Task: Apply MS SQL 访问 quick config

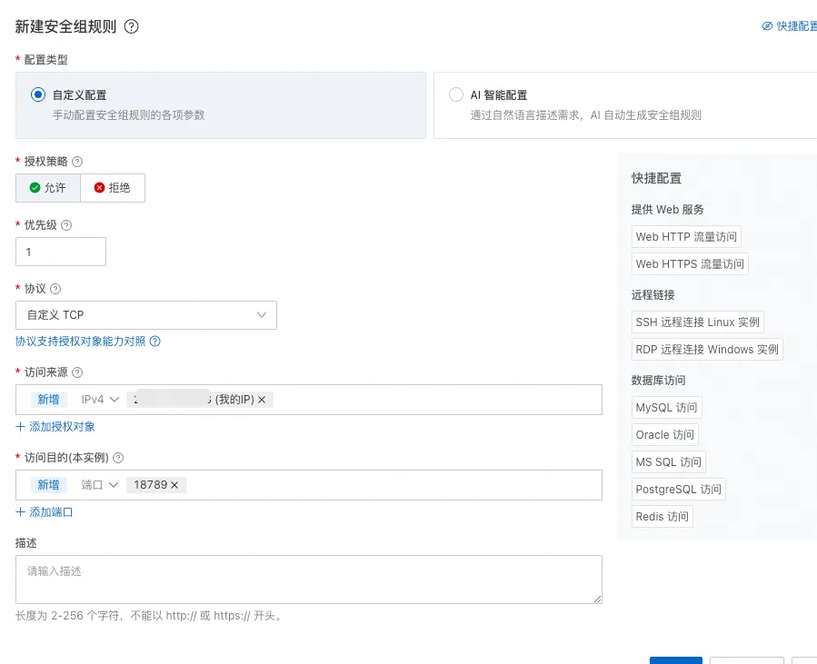Action: (x=669, y=462)
